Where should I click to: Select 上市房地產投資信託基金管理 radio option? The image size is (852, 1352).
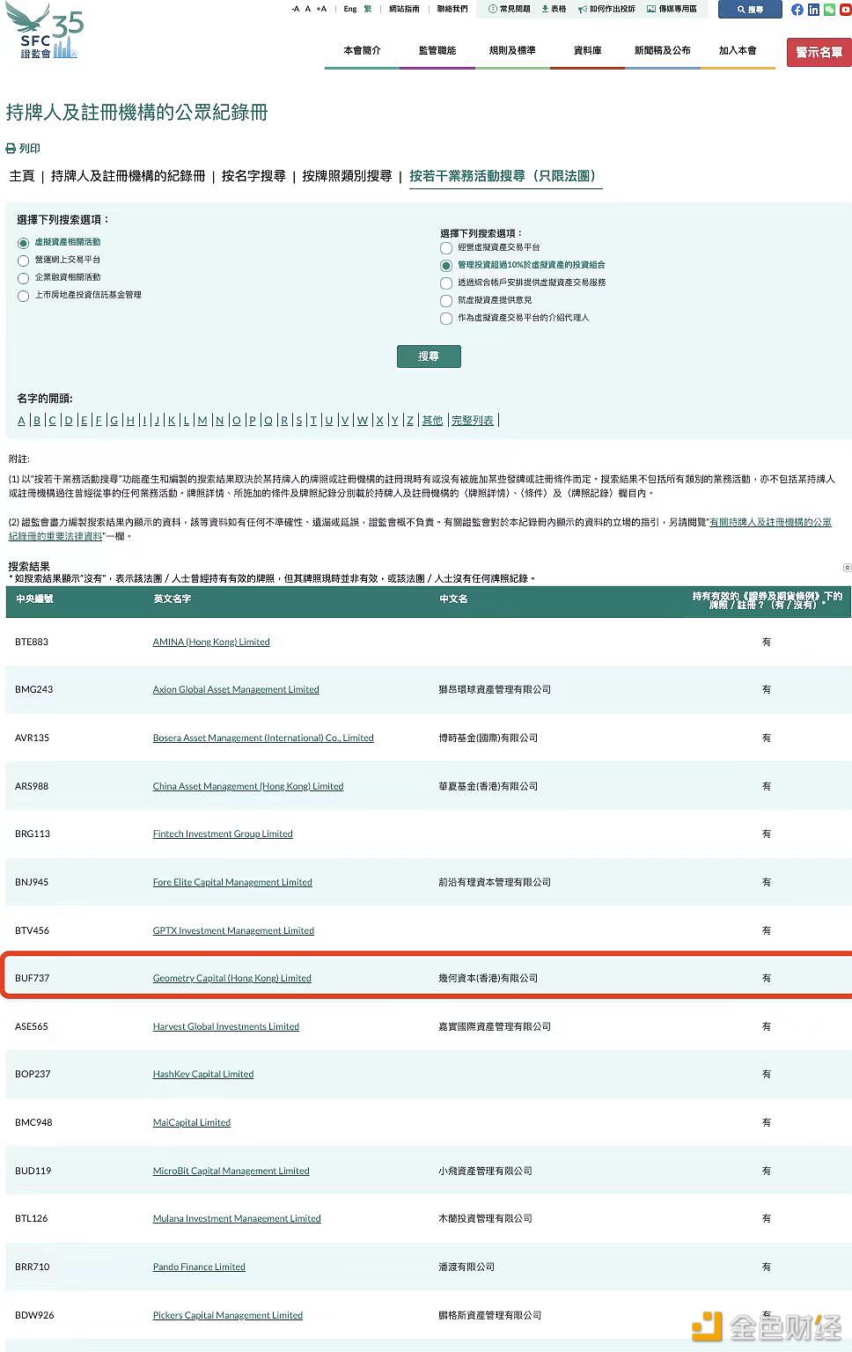click(24, 296)
